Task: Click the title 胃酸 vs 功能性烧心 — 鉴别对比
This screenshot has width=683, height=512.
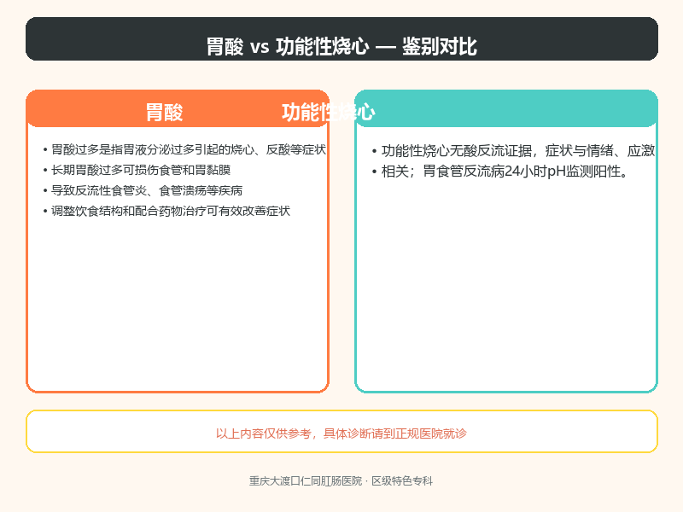Action: [x=341, y=46]
